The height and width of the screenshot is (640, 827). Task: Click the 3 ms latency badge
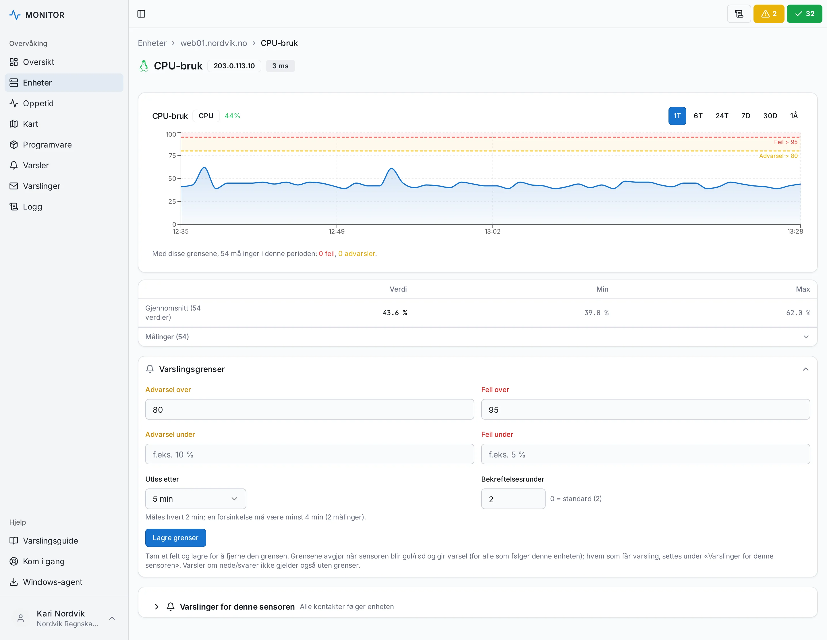click(x=280, y=66)
